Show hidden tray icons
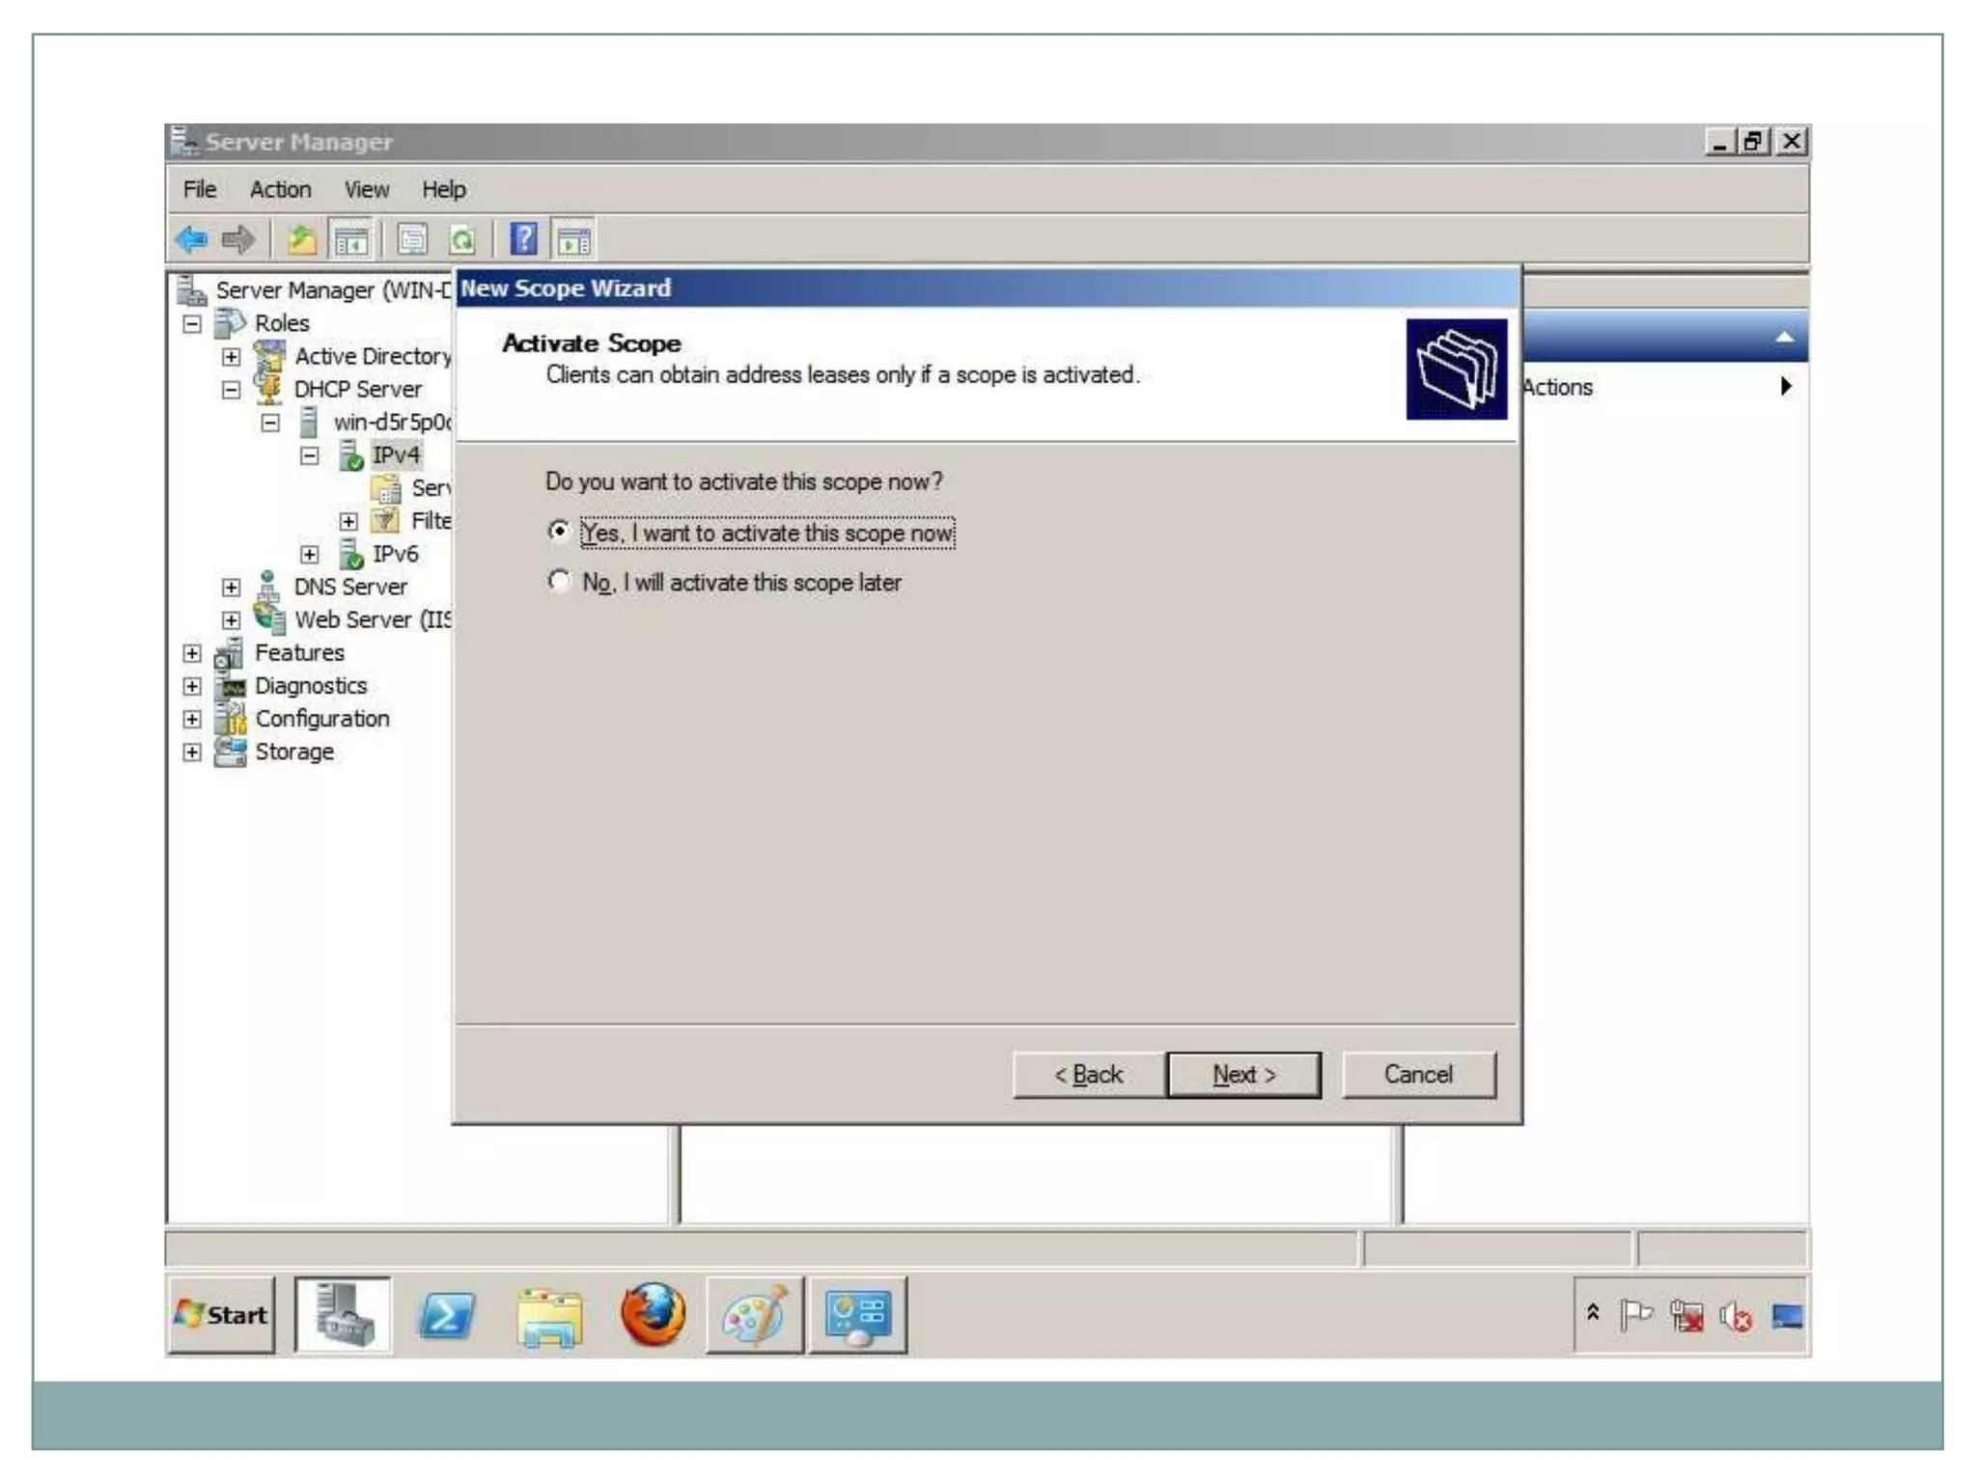Viewport: 1977px width, 1482px height. click(x=1593, y=1312)
